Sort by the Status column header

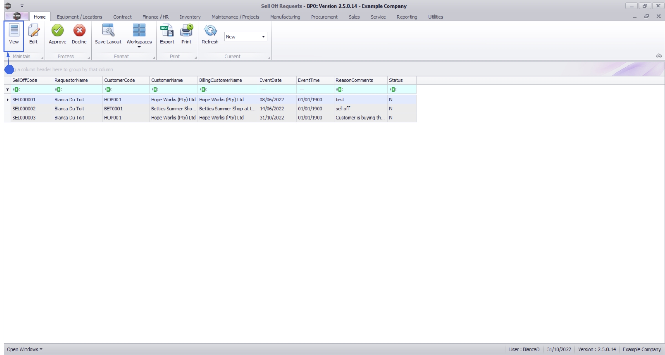tap(402, 80)
